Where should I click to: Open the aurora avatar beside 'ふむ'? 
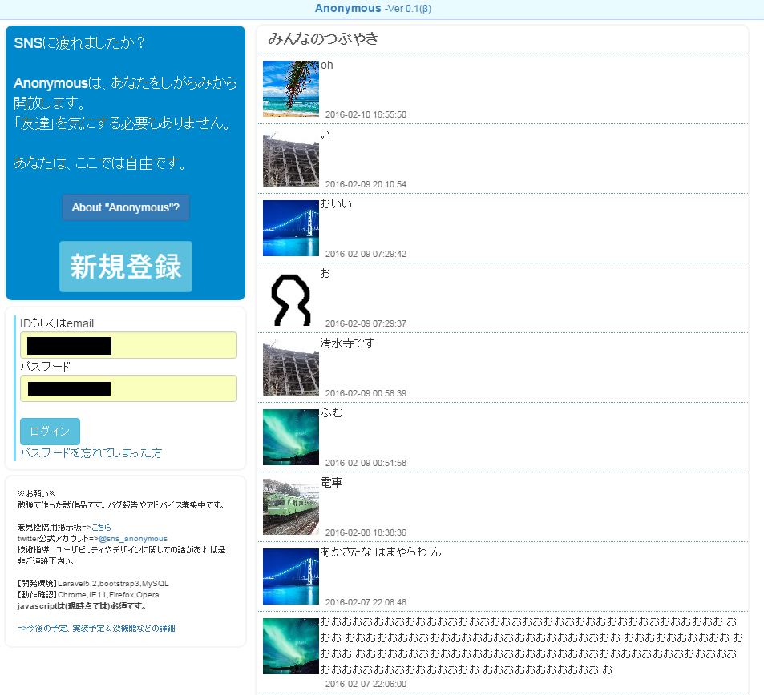[290, 437]
